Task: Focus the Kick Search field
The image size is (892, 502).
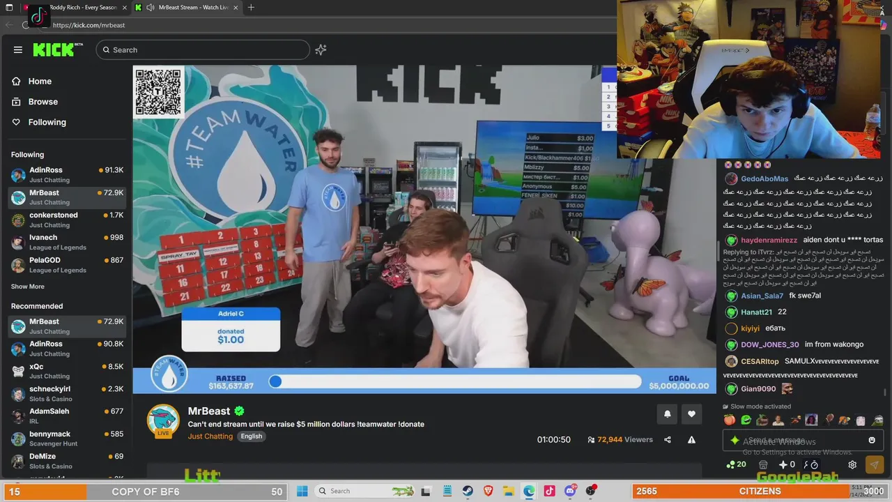Action: (x=203, y=50)
